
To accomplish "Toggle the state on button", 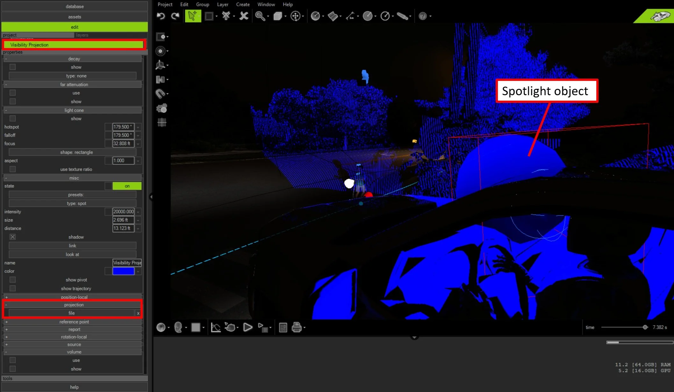I will (127, 186).
